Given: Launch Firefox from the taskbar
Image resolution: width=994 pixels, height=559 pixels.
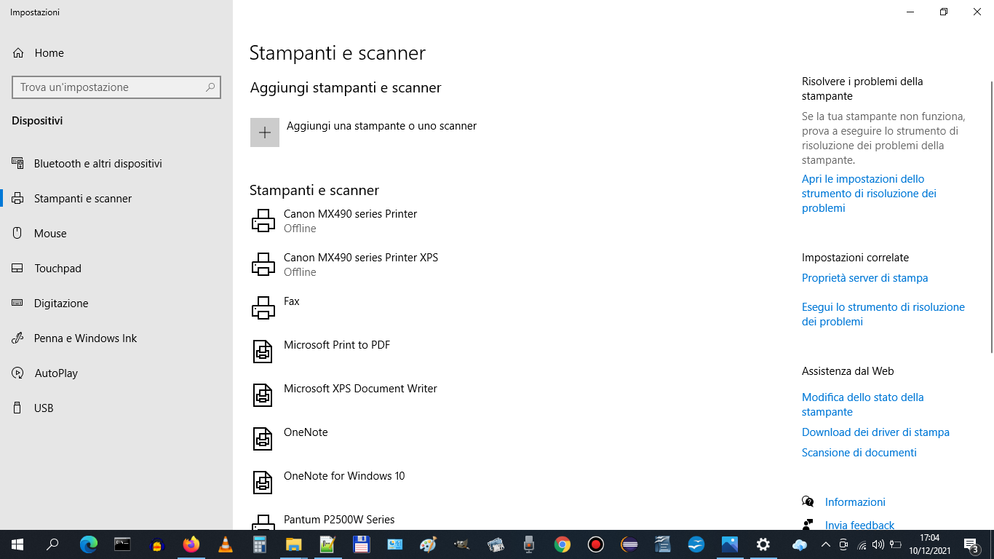Looking at the screenshot, I should [191, 544].
